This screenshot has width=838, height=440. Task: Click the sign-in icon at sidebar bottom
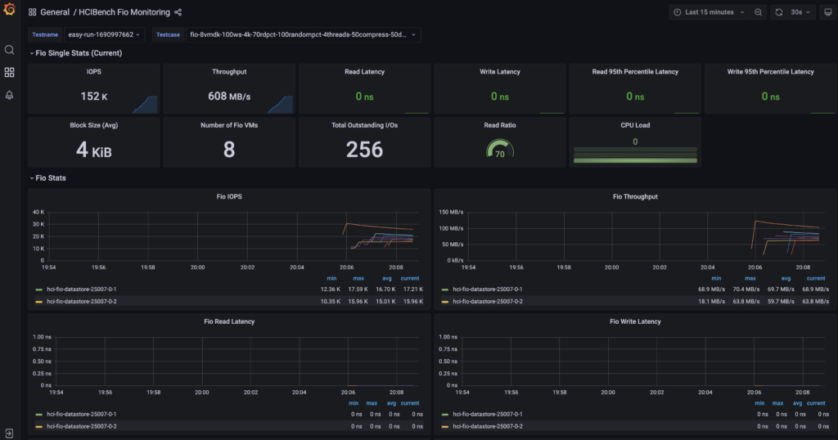click(9, 433)
